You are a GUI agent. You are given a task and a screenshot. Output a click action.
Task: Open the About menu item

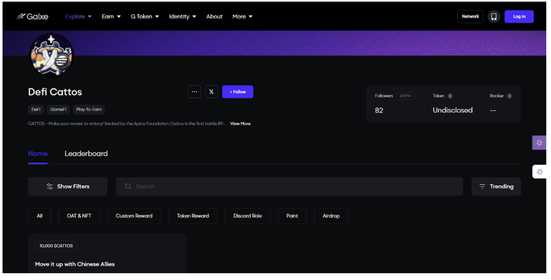214,17
